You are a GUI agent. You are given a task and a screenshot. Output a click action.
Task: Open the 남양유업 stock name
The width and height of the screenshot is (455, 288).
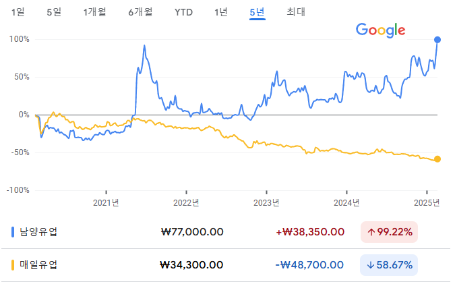[x=38, y=232]
